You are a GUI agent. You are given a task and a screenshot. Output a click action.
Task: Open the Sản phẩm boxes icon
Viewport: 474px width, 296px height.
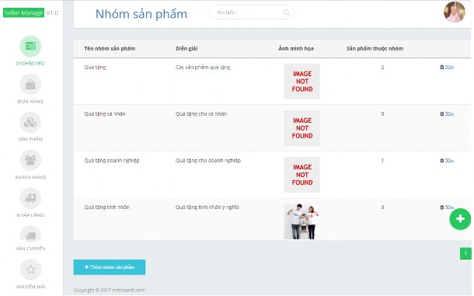tap(30, 123)
